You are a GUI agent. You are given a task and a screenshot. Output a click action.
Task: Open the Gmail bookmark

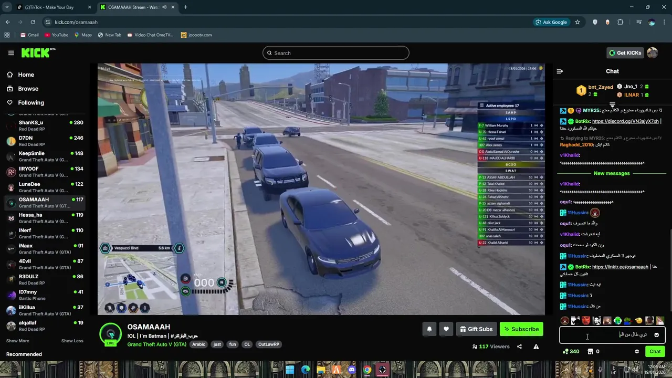click(x=29, y=35)
